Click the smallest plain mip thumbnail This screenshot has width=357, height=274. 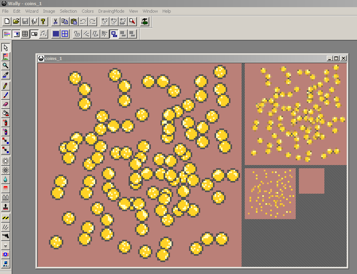point(312,181)
